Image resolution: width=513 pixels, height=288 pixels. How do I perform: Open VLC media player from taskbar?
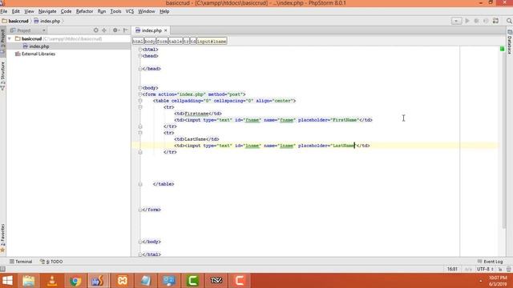pos(51,281)
